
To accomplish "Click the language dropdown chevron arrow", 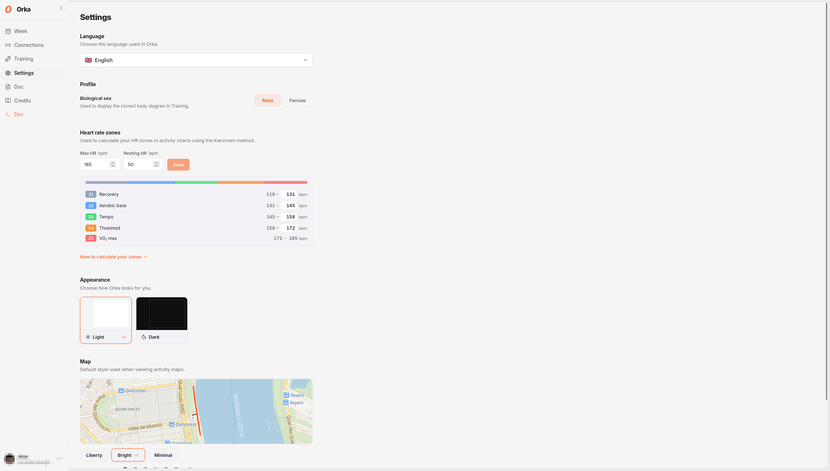I will pyautogui.click(x=306, y=60).
